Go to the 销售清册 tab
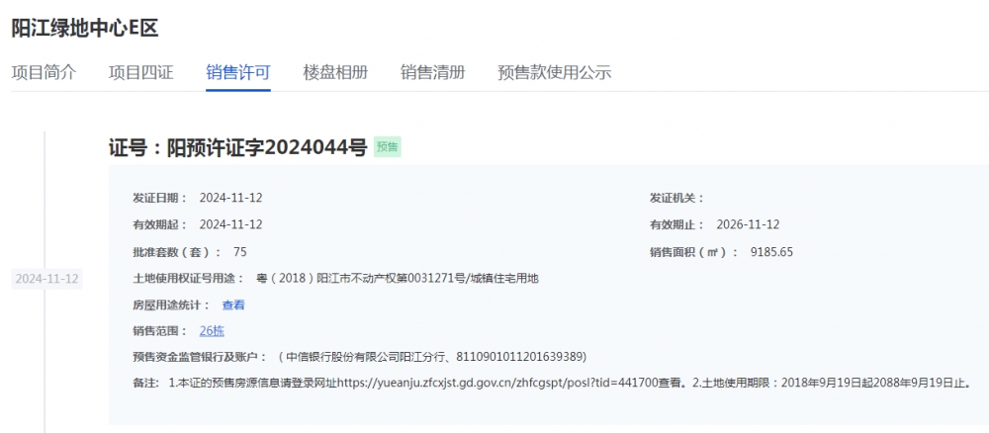The height and width of the screenshot is (433, 989). point(433,72)
